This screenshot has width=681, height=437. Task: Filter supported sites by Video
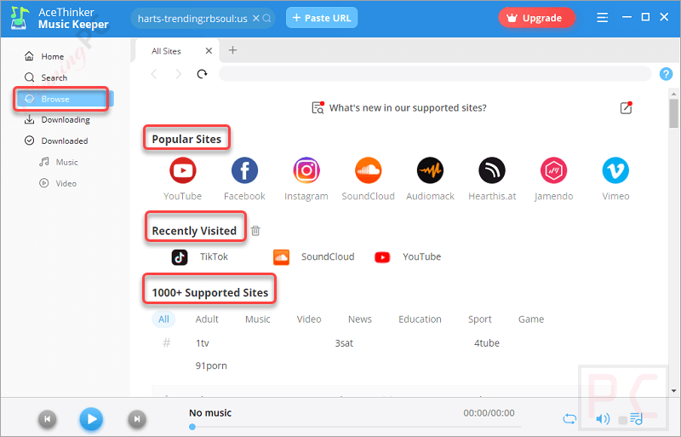pos(309,319)
